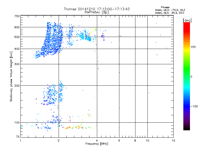Click the x-axis label '1'
The image size is (204, 153).
tap(20, 141)
